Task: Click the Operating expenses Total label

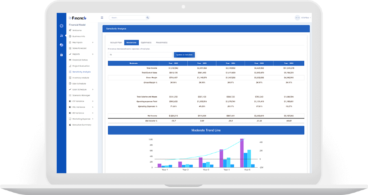Action: tap(147, 101)
